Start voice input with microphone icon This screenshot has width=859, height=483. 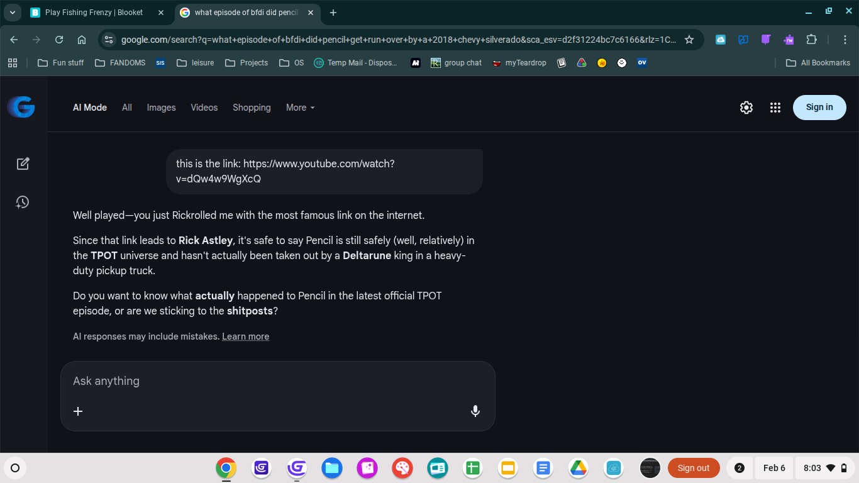click(x=475, y=411)
